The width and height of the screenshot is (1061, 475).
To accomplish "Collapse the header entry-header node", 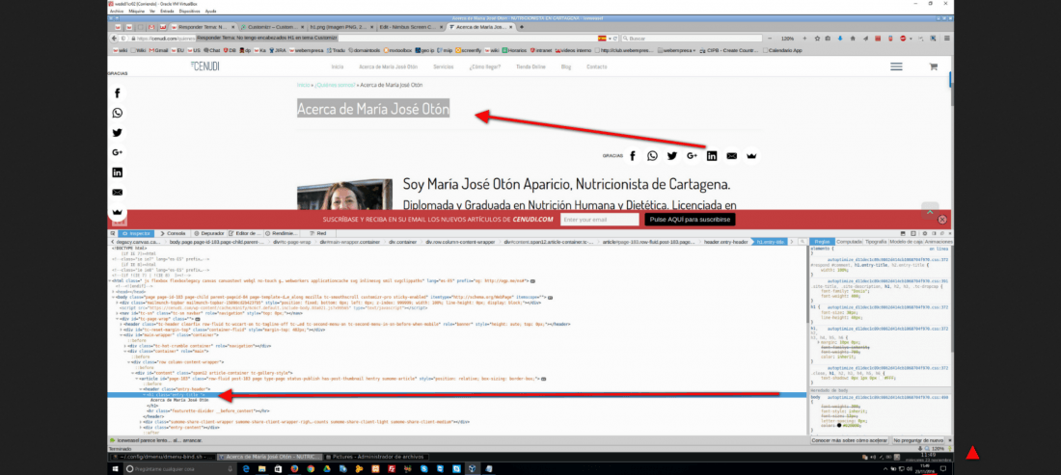I will 141,389.
